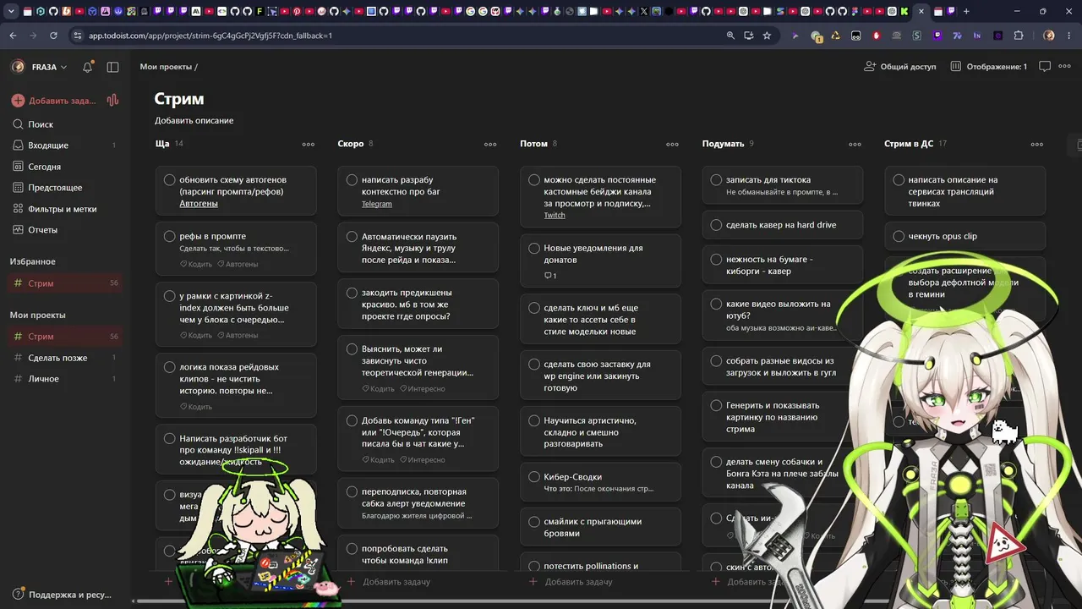This screenshot has width=1082, height=609.
Task: Open the Потом column title
Action: click(x=533, y=144)
